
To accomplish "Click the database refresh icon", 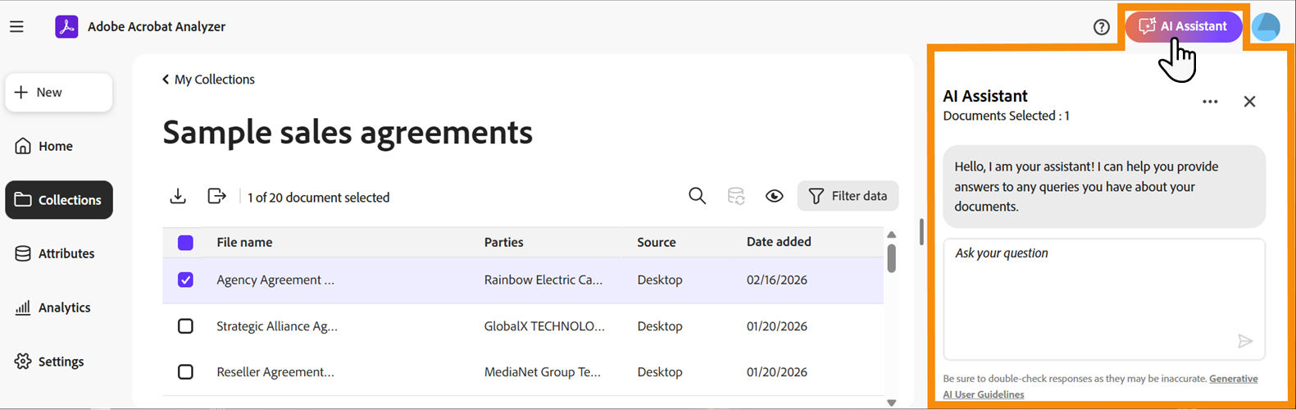I will pos(736,196).
